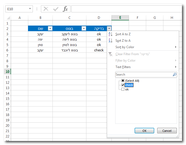Open the Name Box dropdown arrow
Screen dimensions: 186x145
point(30,9)
